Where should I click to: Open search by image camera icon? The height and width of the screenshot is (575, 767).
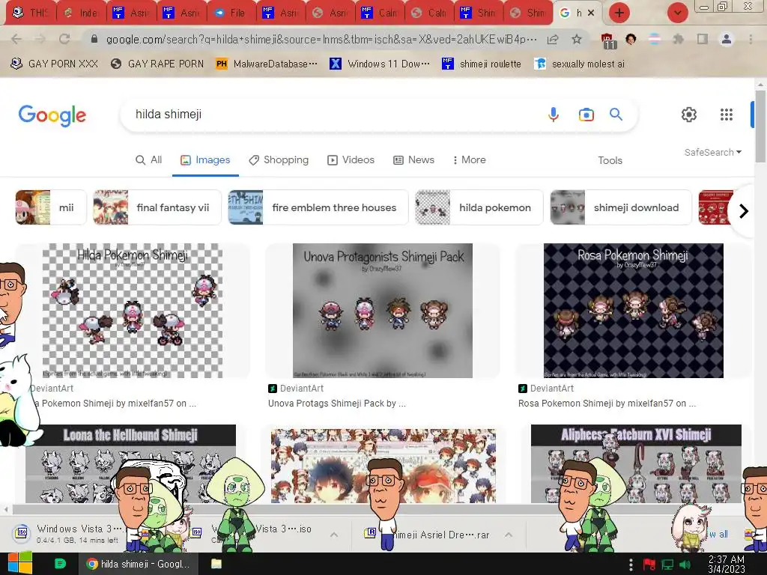tap(586, 115)
